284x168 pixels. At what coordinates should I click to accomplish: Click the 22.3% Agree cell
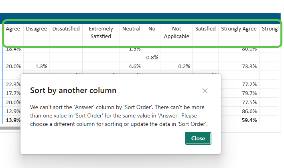click(x=13, y=84)
